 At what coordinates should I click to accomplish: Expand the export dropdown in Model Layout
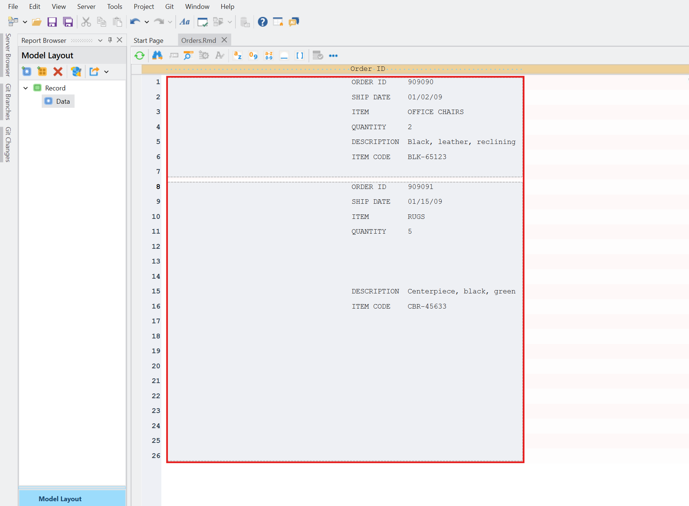click(x=107, y=72)
